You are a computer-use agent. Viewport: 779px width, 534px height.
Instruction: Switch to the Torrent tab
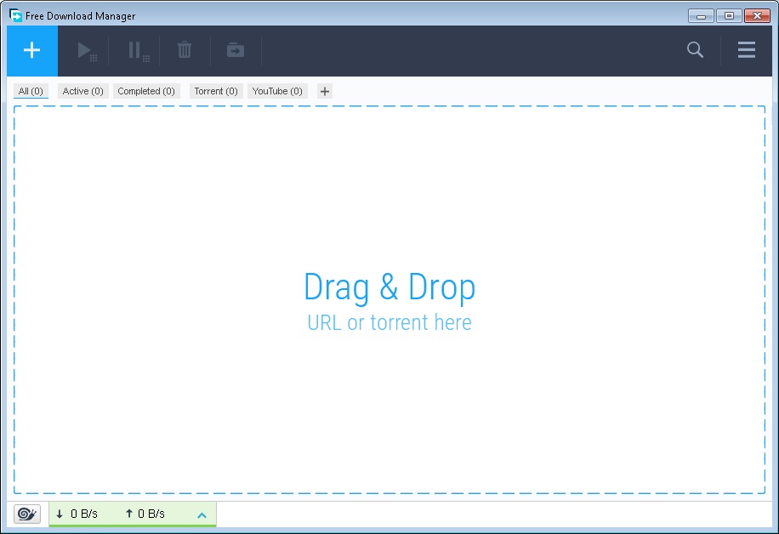[x=216, y=91]
